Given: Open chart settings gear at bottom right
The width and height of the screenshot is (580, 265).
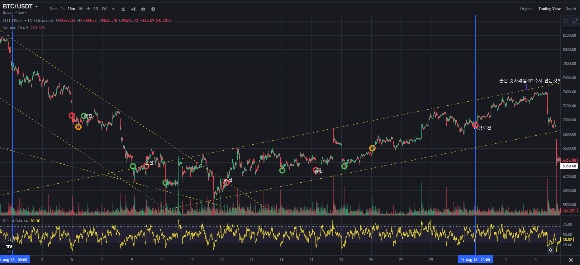Looking at the screenshot, I should tap(571, 260).
